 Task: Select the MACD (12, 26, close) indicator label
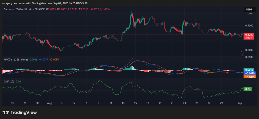pyautogui.click(x=15, y=60)
